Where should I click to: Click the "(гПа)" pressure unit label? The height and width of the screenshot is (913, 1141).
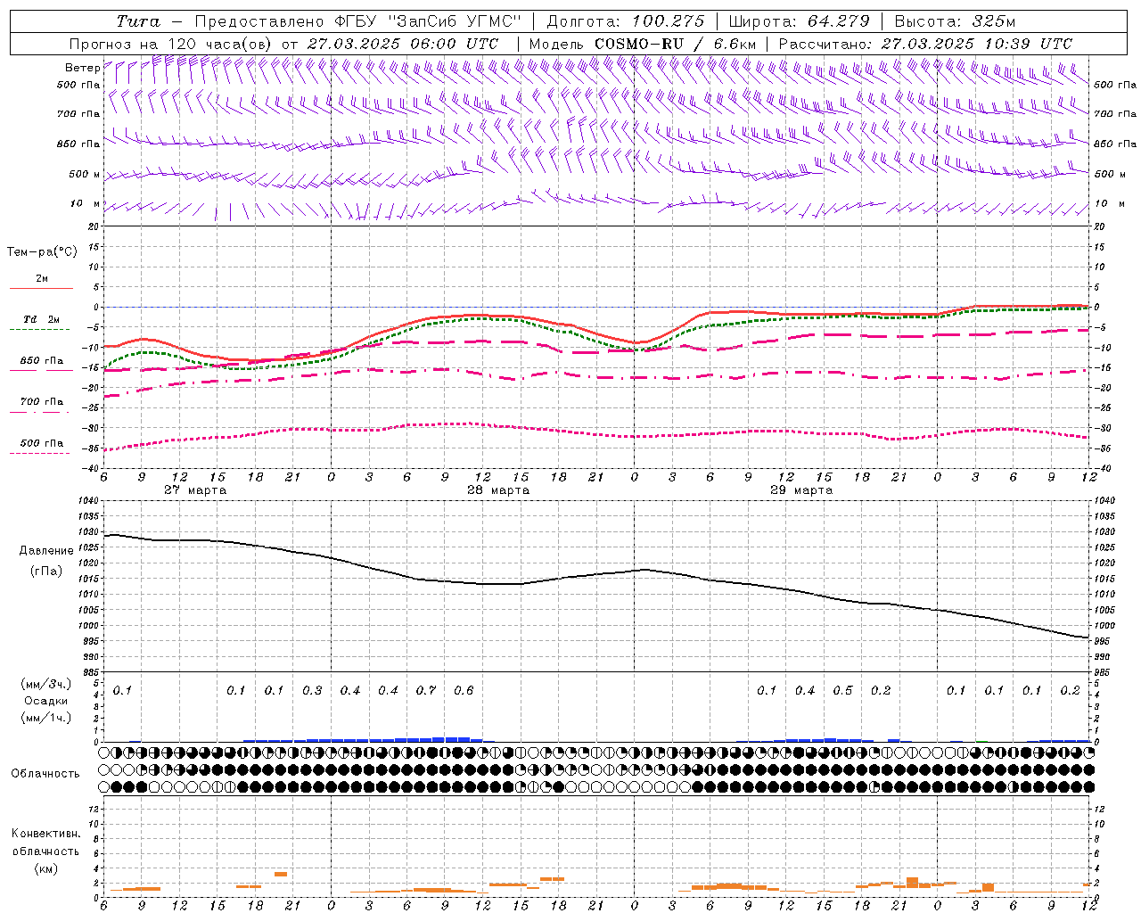[x=46, y=571]
